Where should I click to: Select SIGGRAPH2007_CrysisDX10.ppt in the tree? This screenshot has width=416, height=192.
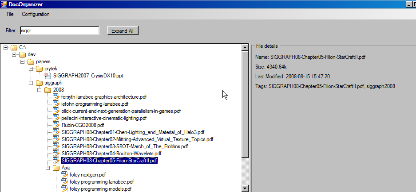point(88,76)
